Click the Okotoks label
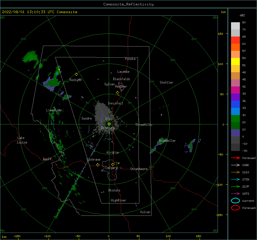 [x=114, y=190]
